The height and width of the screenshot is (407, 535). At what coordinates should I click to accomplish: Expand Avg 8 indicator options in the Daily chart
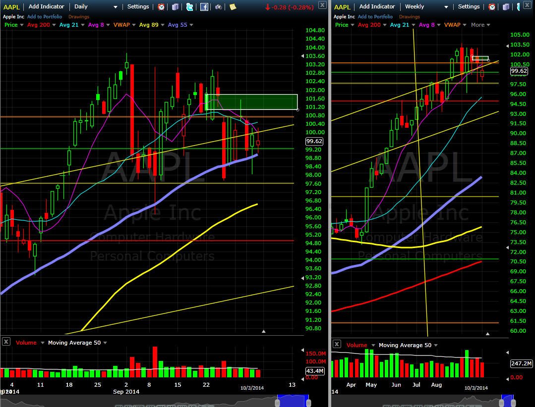(108, 25)
